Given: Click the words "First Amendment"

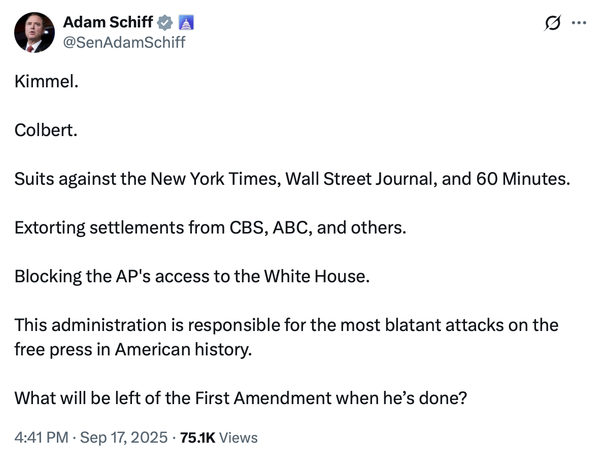Looking at the screenshot, I should pyautogui.click(x=263, y=398).
